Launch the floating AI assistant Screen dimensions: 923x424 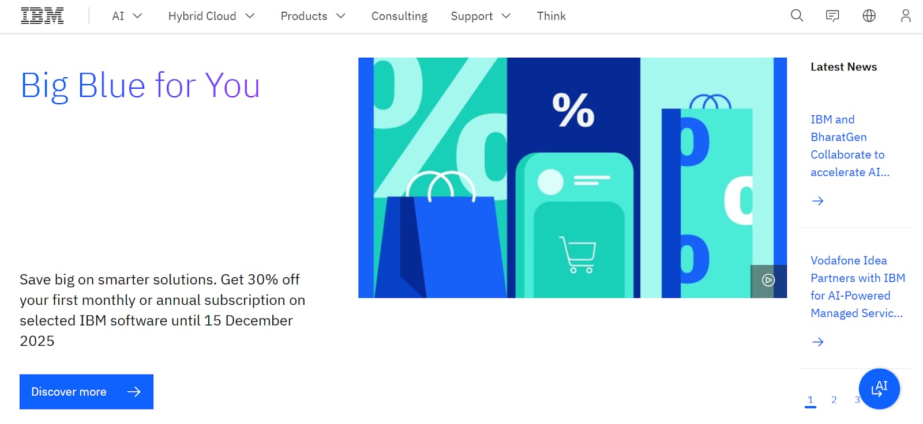tap(879, 388)
